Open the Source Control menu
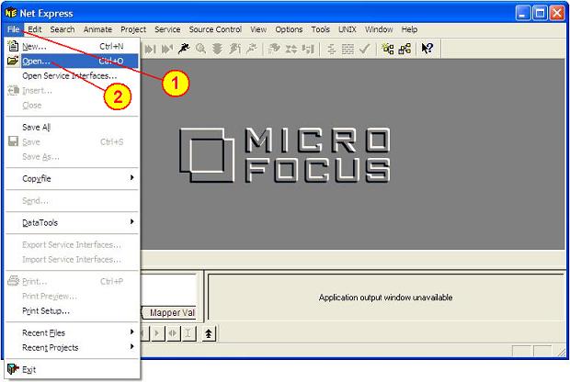Screen dimensions: 570x382 215,29
